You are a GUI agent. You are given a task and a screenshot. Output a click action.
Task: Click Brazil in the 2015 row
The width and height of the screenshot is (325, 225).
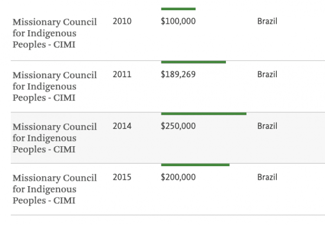pyautogui.click(x=267, y=177)
